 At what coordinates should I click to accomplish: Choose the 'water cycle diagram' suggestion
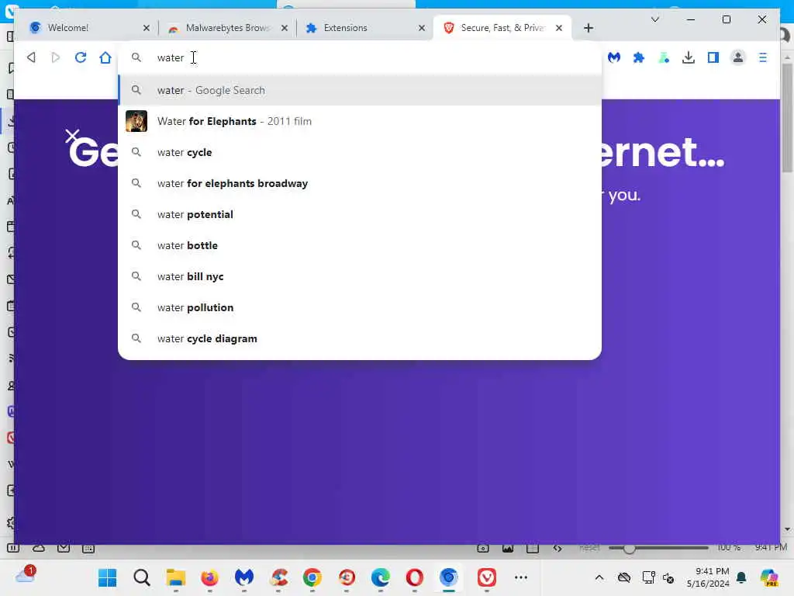click(x=360, y=338)
